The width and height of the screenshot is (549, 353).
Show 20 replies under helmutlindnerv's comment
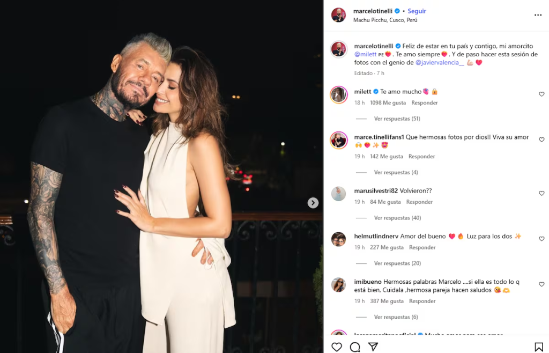click(397, 263)
